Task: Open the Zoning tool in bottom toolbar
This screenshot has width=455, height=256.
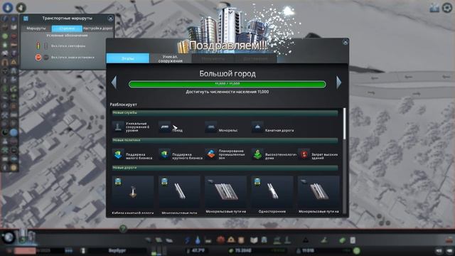Action: coord(159,240)
